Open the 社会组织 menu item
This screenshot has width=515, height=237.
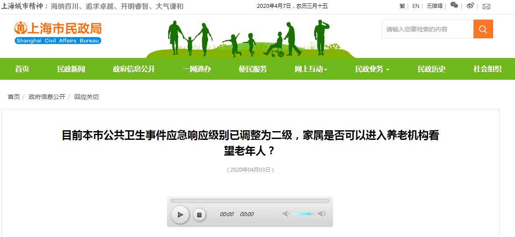pos(487,69)
